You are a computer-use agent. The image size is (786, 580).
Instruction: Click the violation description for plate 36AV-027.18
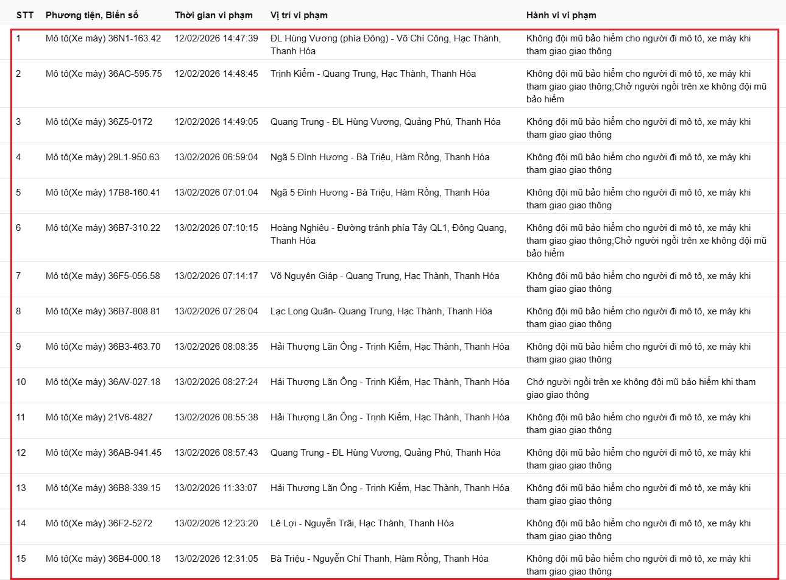coord(640,388)
